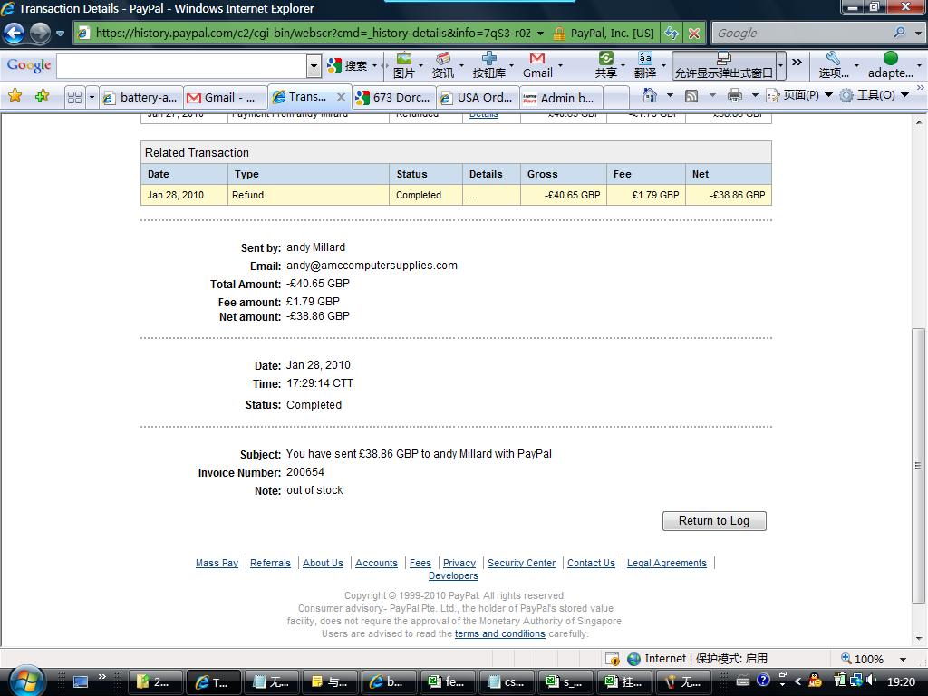Click the PayPal security padlock icon
This screenshot has width=928, height=696.
pos(558,34)
